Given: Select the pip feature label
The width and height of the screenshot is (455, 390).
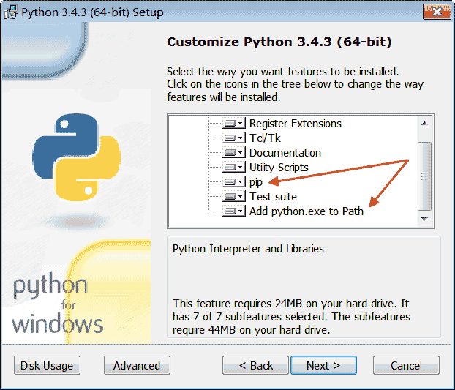Looking at the screenshot, I should pyautogui.click(x=255, y=182).
